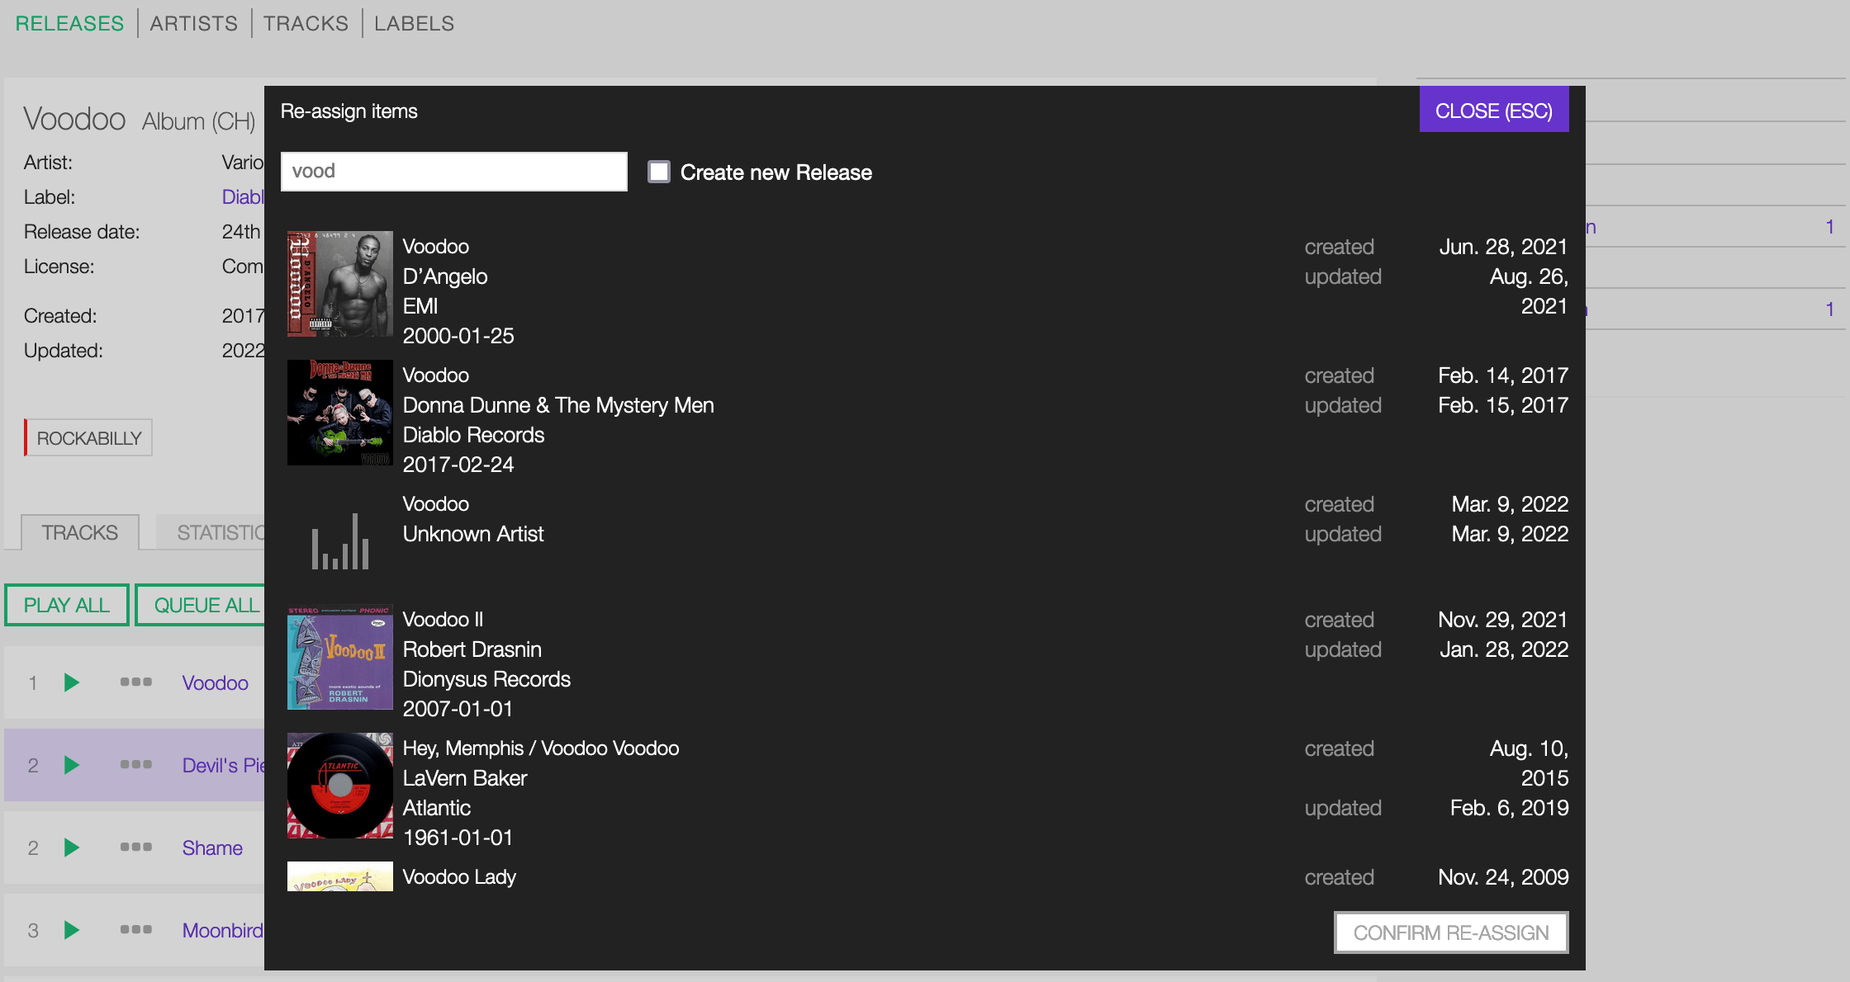Open options dots for Shame track

[136, 847]
